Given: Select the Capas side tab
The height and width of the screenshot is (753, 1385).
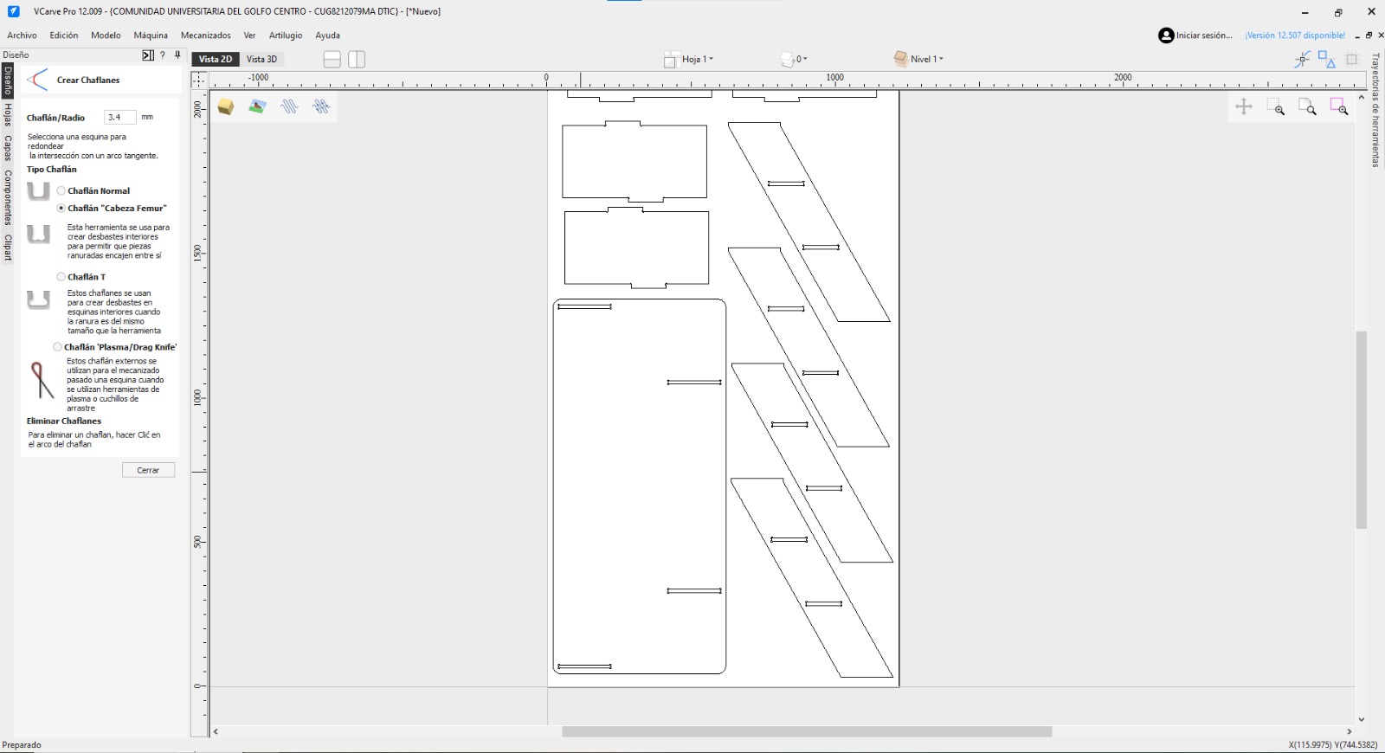Looking at the screenshot, I should (8, 148).
